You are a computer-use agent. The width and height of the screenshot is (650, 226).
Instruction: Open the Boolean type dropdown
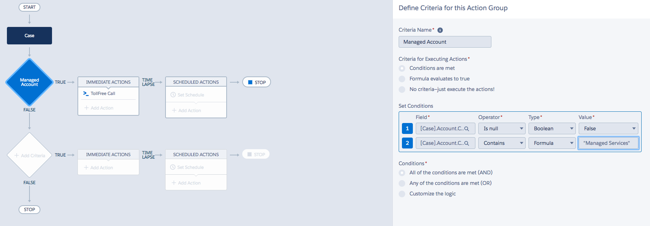[x=552, y=128]
